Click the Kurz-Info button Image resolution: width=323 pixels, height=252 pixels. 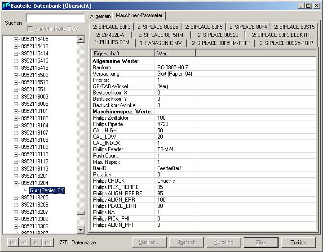[224, 242]
